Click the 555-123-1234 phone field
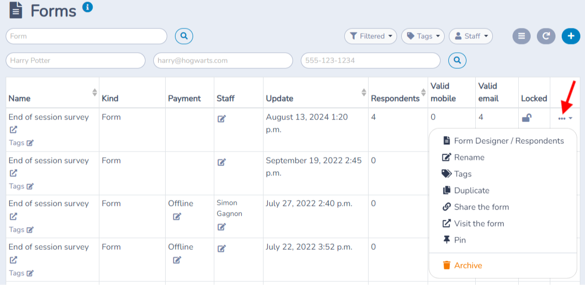 (x=371, y=61)
